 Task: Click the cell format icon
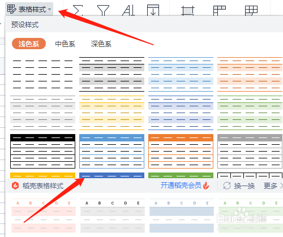(x=188, y=10)
